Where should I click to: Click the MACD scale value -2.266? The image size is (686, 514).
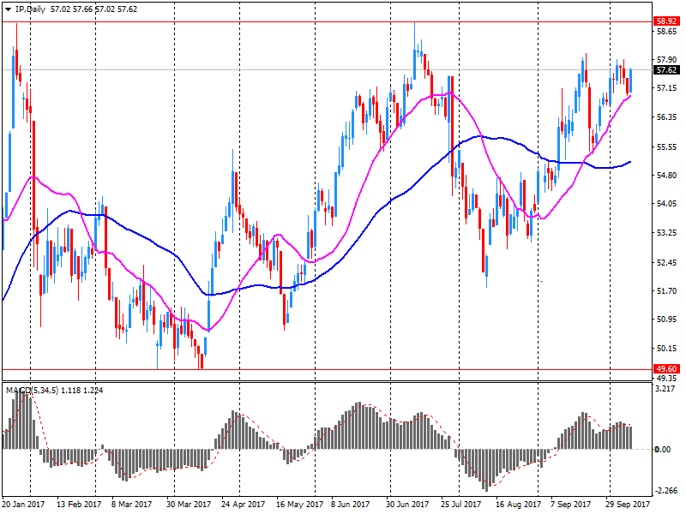point(665,491)
